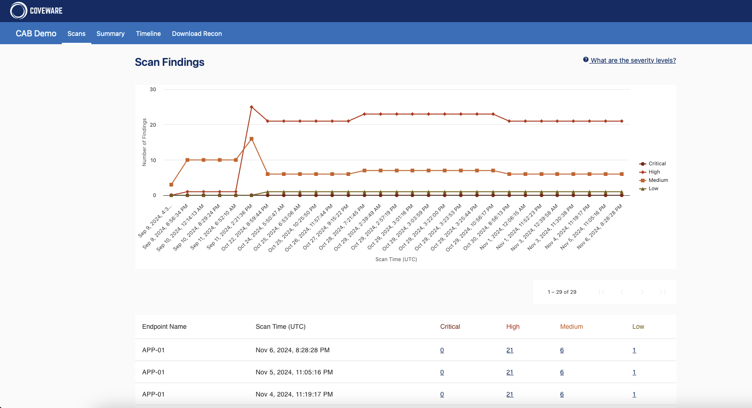The image size is (752, 408).
Task: Open High count 21 for Nov 6 scan
Action: tap(510, 350)
